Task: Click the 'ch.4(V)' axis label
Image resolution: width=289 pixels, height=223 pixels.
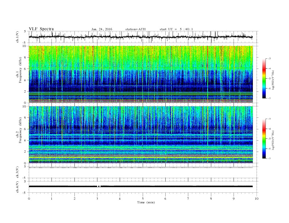Action: pyautogui.click(x=18, y=187)
